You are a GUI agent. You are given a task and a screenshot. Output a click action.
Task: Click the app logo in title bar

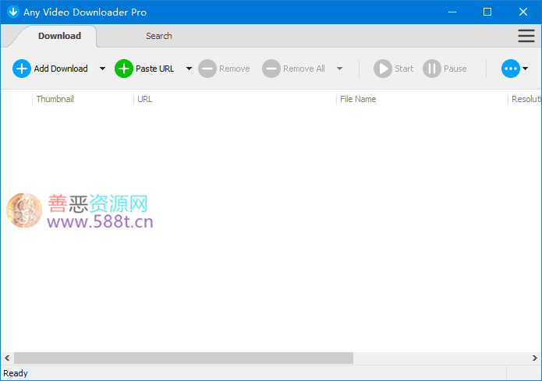click(x=13, y=12)
